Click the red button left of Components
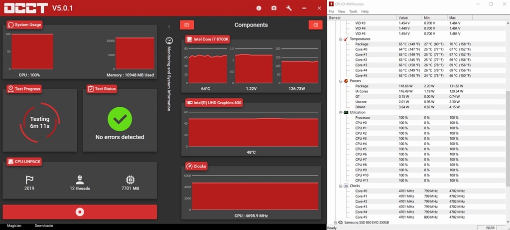510x230 pixels. click(187, 25)
